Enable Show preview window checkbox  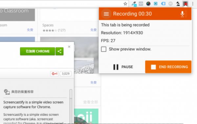pyautogui.click(x=104, y=49)
